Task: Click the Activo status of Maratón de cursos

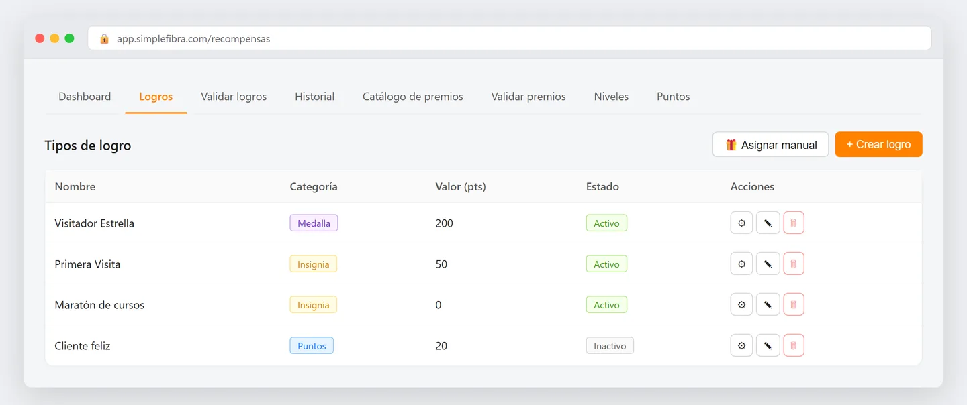Action: click(x=606, y=304)
